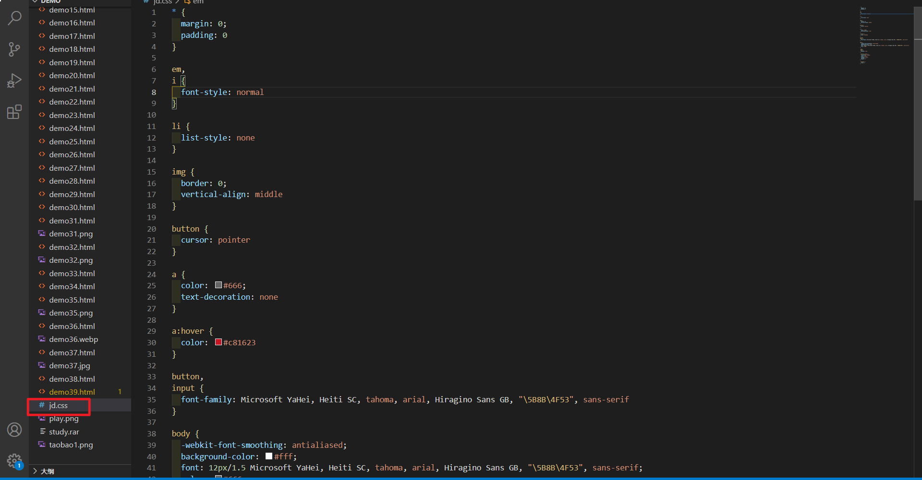The width and height of the screenshot is (922, 480).
Task: Click the 'a:hover' selector text
Action: 188,331
